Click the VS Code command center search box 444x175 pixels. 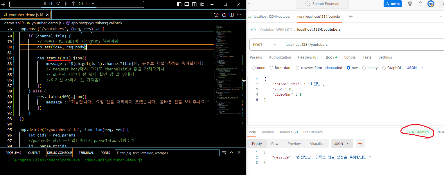pos(77,4)
